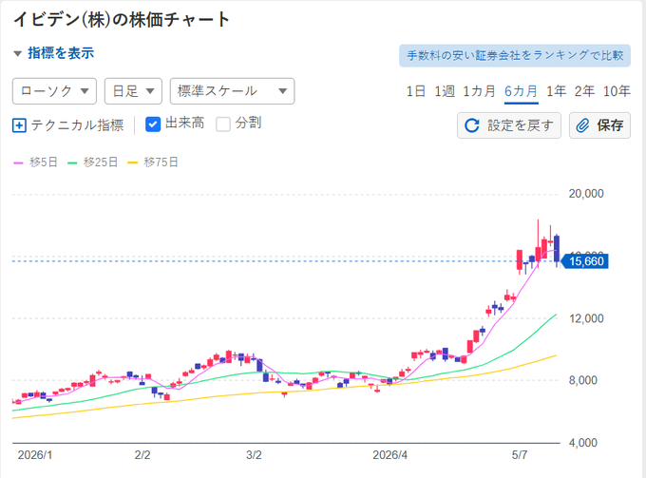Image resolution: width=646 pixels, height=478 pixels.
Task: Click the latest blue candlestick on chart
Action: pos(557,249)
